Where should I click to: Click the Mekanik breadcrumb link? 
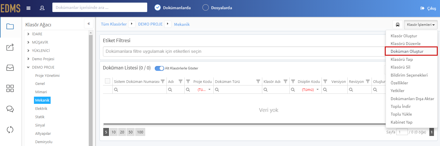click(x=182, y=24)
